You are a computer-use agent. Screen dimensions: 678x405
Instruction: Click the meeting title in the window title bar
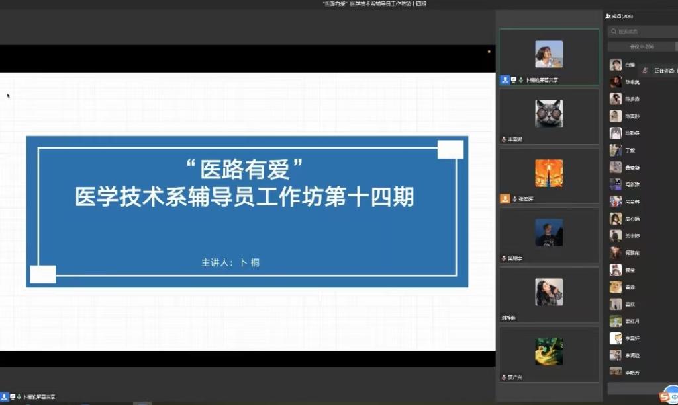pos(375,3)
